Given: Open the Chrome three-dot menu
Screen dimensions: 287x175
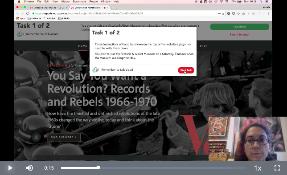Looking at the screenshot, I should (x=269, y=13).
